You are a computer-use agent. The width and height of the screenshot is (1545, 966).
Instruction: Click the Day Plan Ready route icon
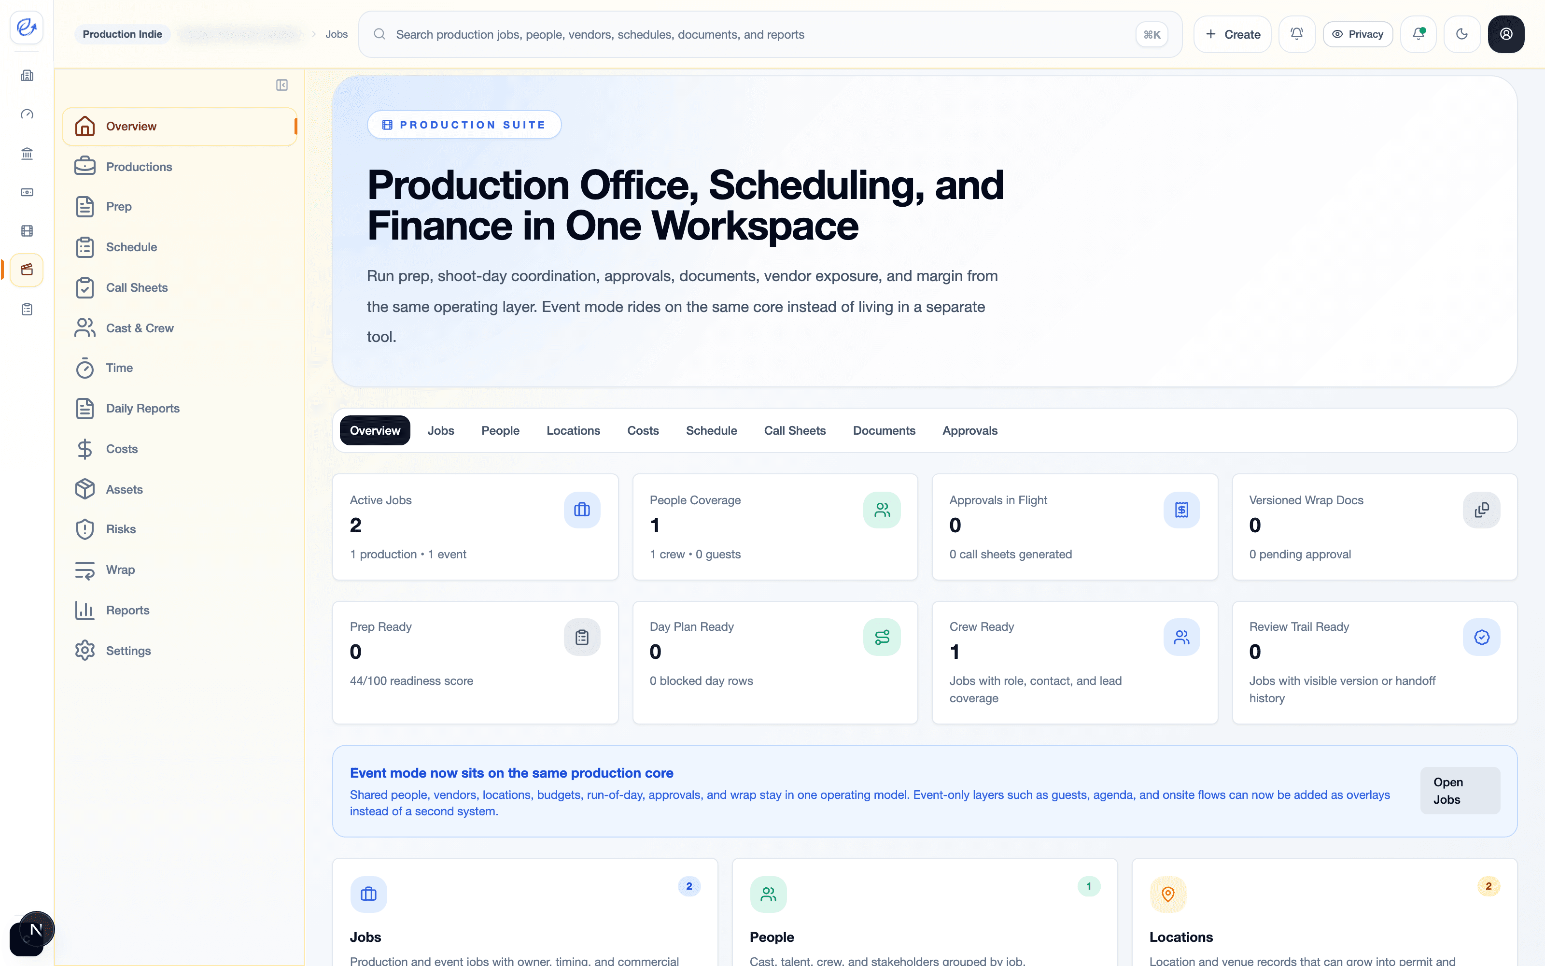tap(882, 637)
